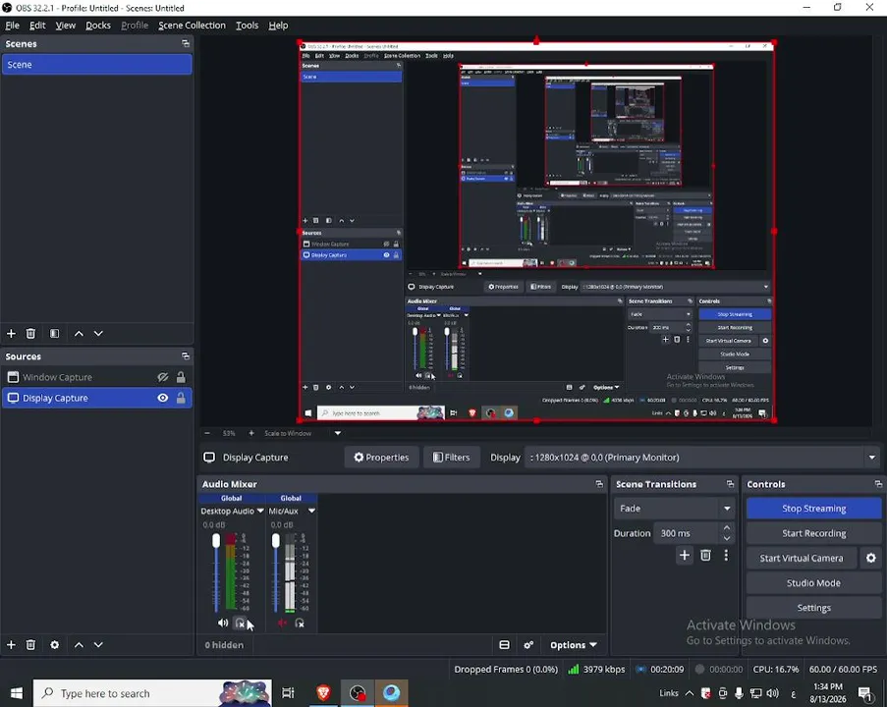The image size is (887, 707).
Task: Move scene down with arrow icon
Action: (x=98, y=334)
